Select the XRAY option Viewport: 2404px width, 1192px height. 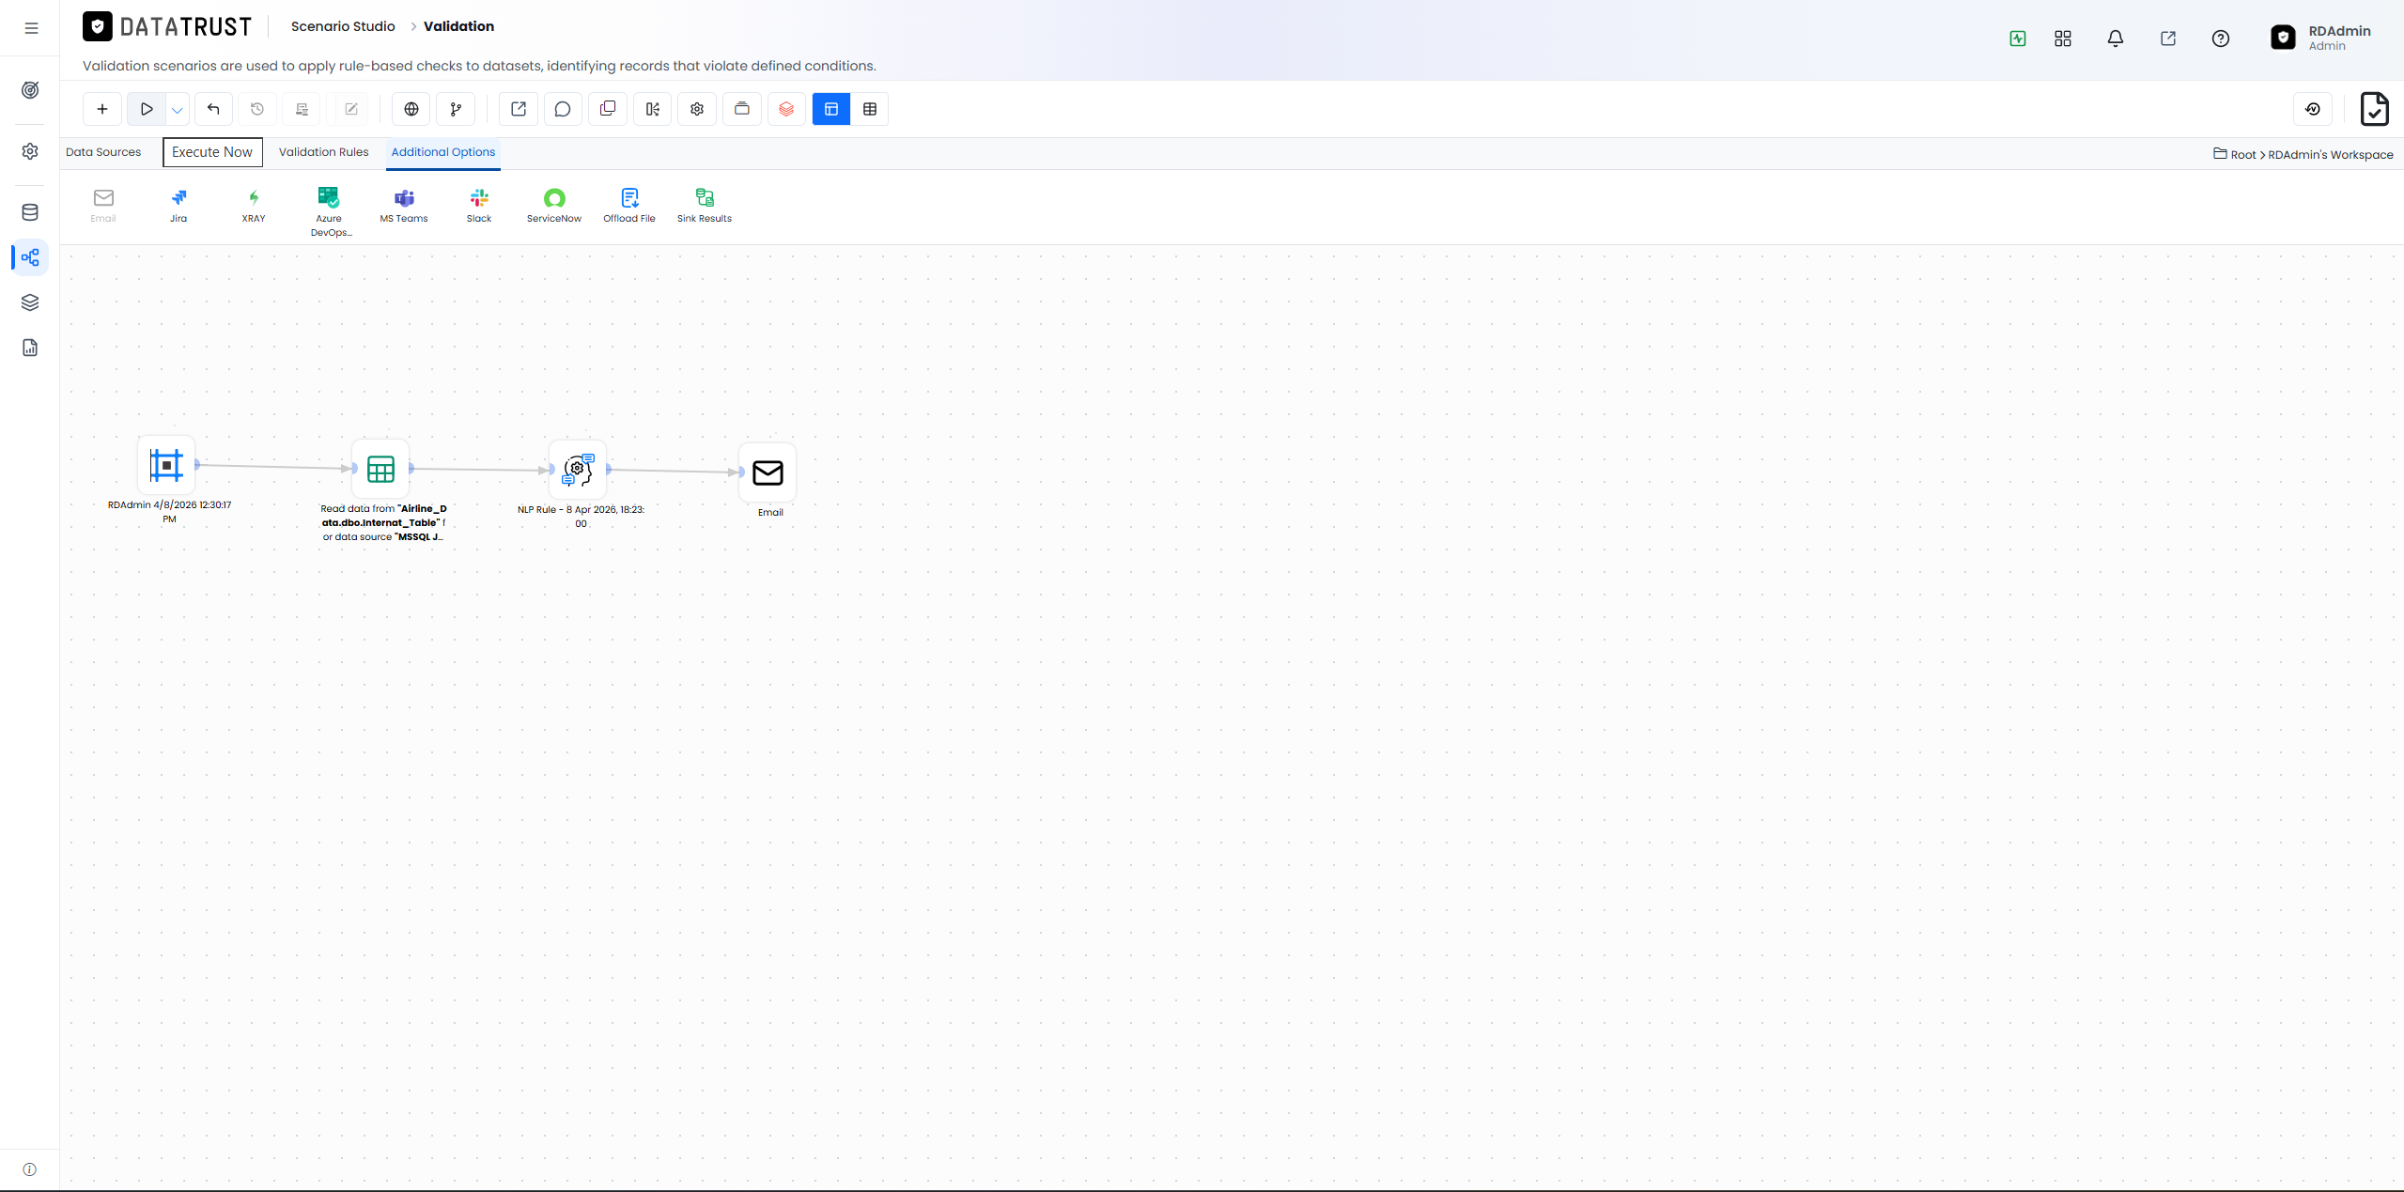coord(254,205)
